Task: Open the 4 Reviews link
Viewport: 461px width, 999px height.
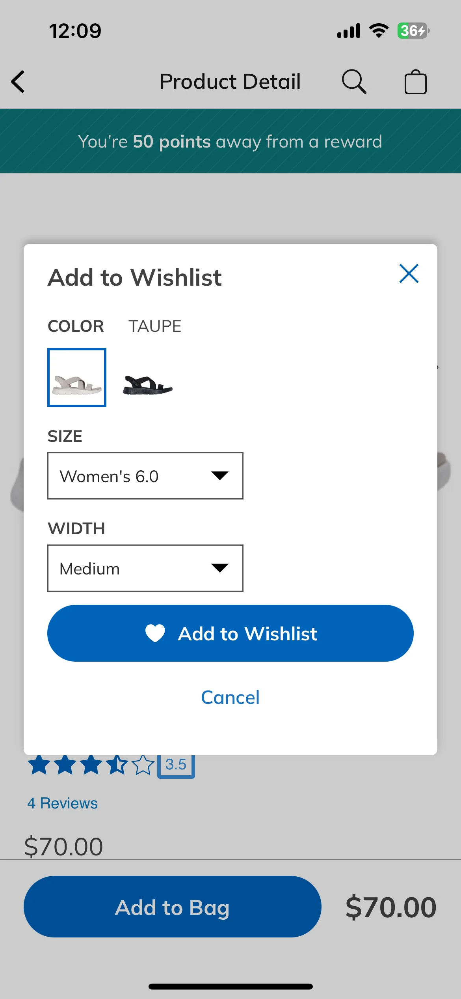Action: 62,803
